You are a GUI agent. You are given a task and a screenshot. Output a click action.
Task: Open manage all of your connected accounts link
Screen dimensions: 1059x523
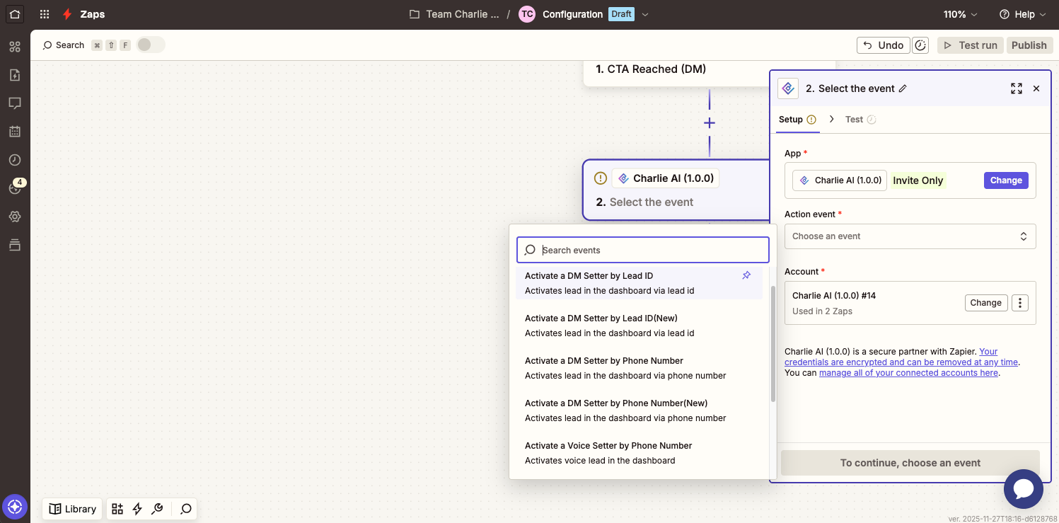tap(908, 373)
